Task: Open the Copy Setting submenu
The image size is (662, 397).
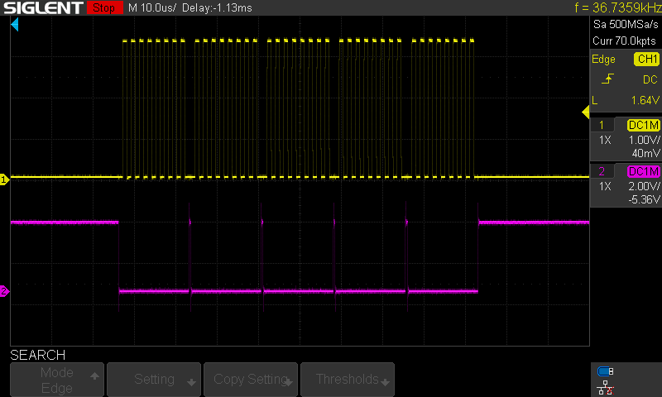Action: 251,380
